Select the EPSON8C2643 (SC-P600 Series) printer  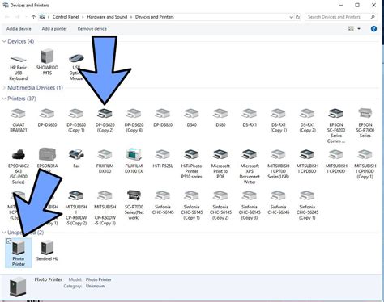click(x=19, y=166)
